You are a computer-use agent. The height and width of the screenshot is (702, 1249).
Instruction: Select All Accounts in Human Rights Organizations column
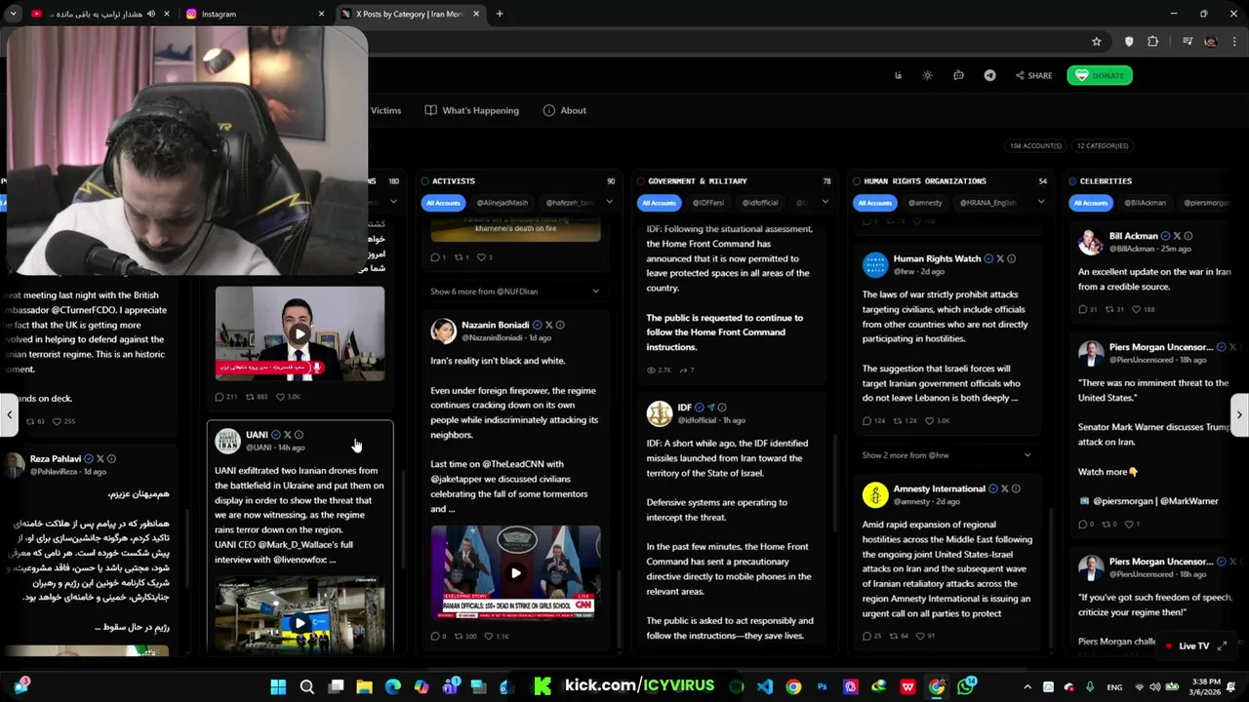874,203
